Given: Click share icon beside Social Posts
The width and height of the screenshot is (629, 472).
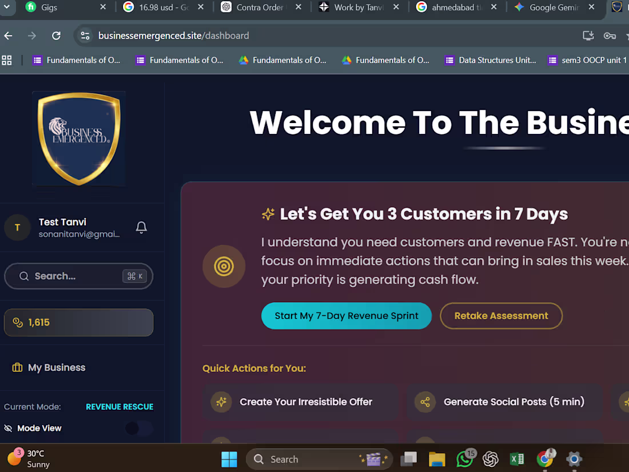Looking at the screenshot, I should coord(425,402).
